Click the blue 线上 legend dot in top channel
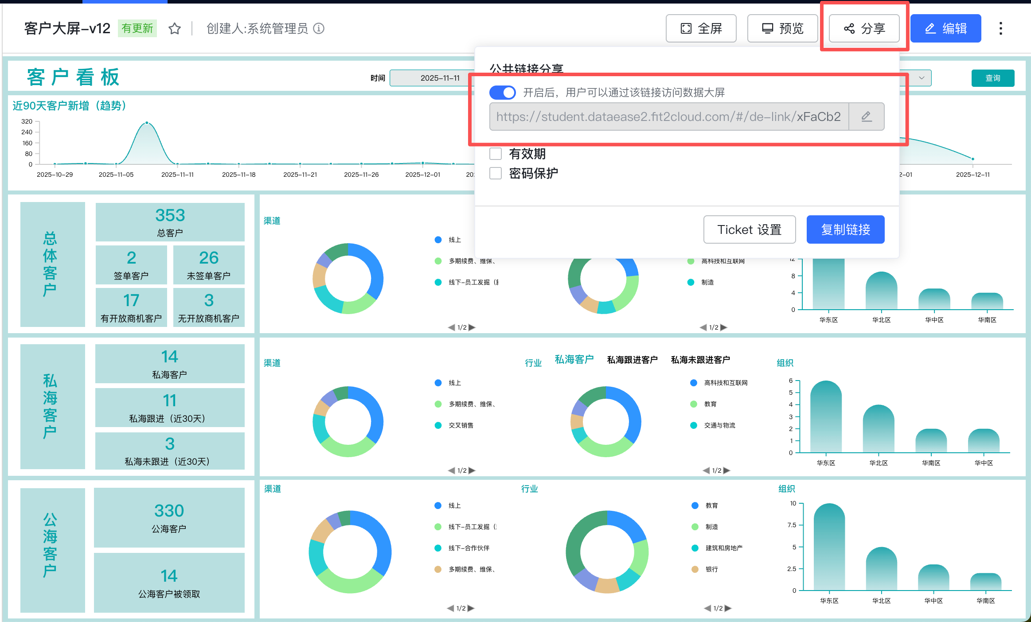The height and width of the screenshot is (622, 1031). (x=438, y=240)
